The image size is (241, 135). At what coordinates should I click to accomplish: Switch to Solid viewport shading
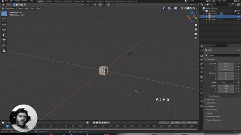[188, 8]
